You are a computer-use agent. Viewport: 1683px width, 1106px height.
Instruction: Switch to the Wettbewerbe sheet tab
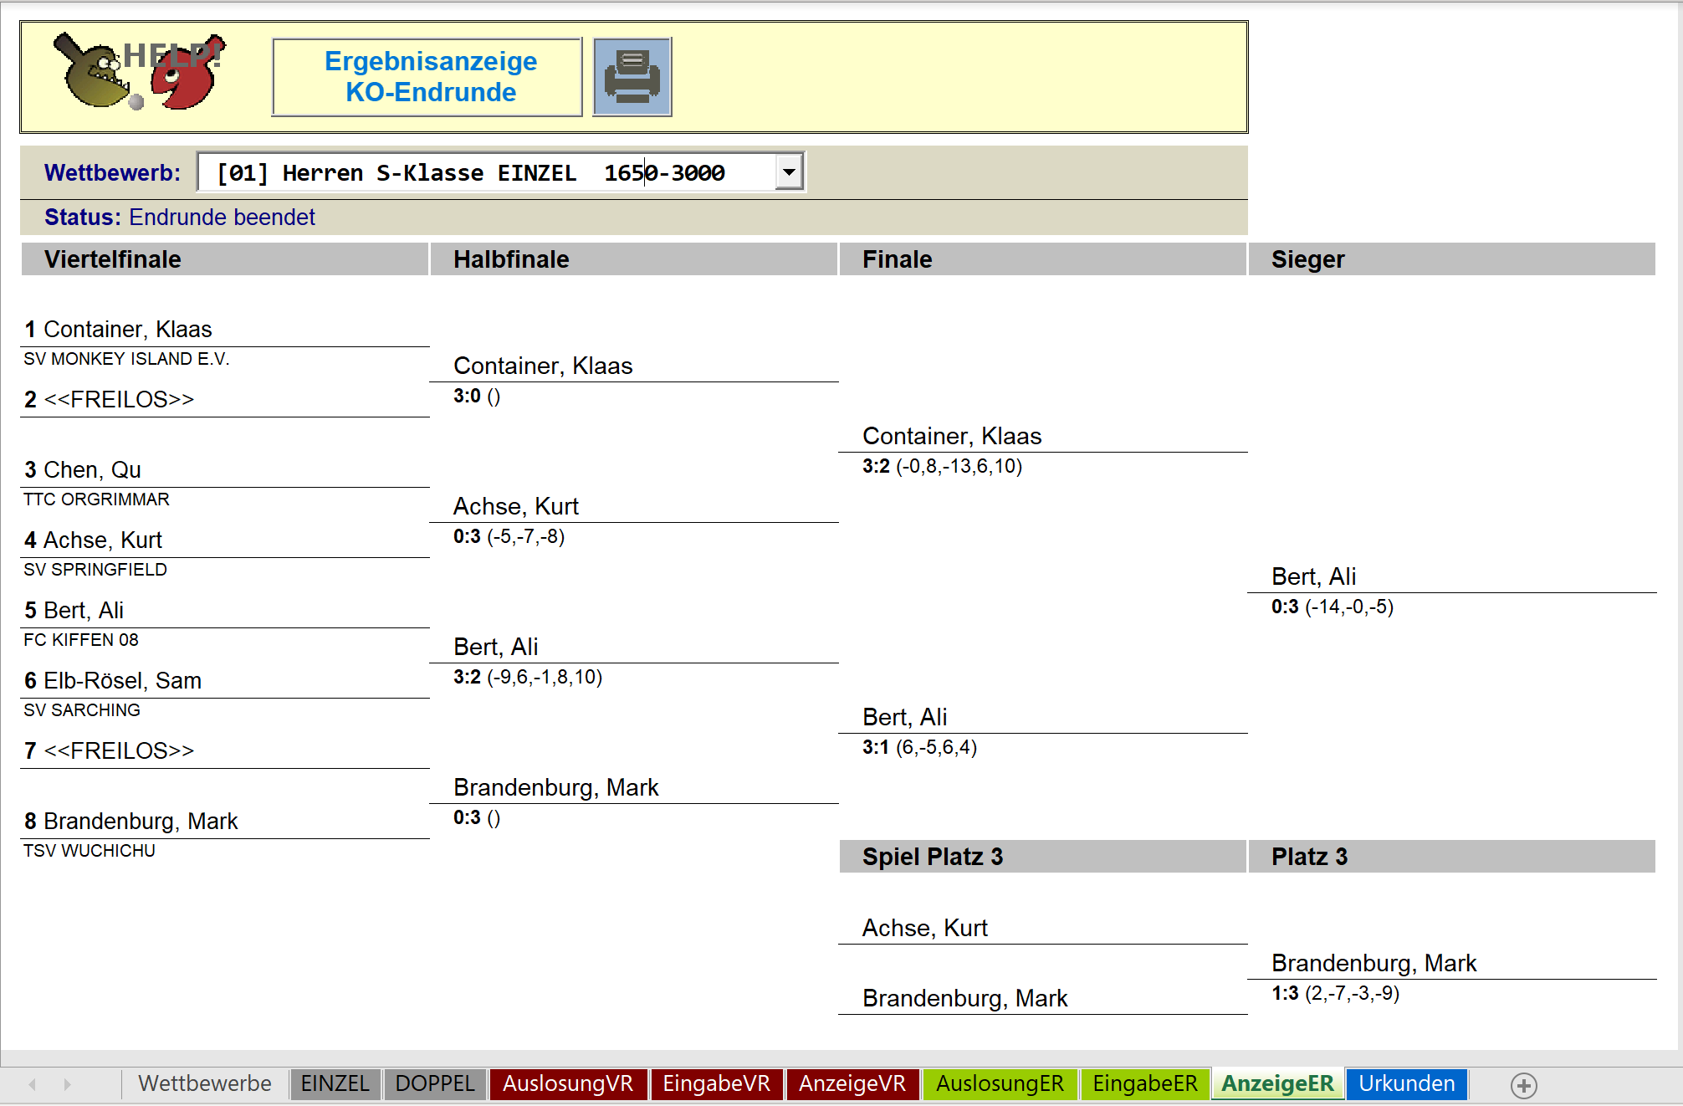[x=205, y=1083]
